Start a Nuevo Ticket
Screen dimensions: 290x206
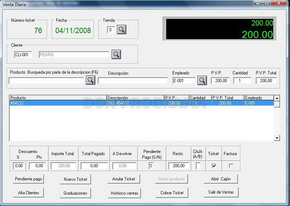point(76,179)
